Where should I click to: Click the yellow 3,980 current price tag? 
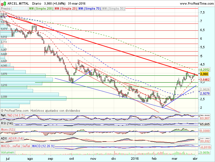[205, 74]
